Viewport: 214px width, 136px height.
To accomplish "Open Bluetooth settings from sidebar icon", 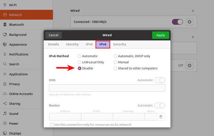I will [5, 25].
